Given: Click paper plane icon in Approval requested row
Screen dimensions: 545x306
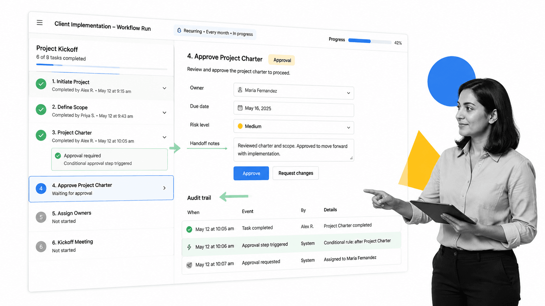Looking at the screenshot, I should pos(189,265).
